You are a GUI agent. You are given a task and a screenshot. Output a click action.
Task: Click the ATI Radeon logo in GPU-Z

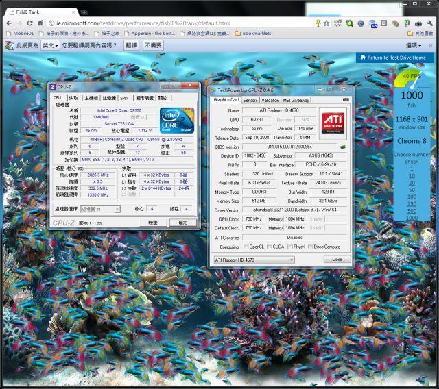point(333,123)
